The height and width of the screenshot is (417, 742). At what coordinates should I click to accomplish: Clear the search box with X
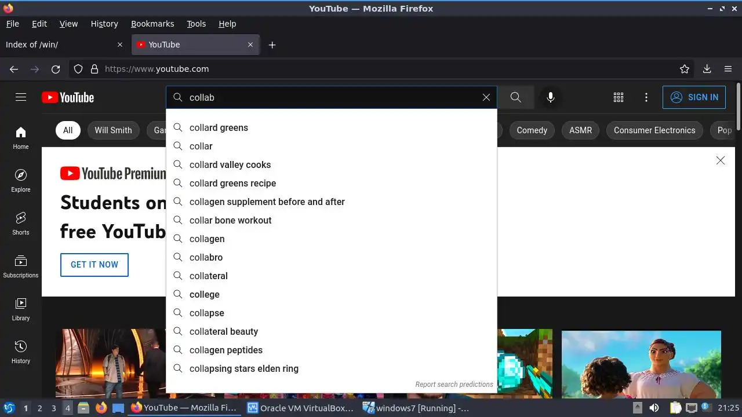(x=486, y=97)
